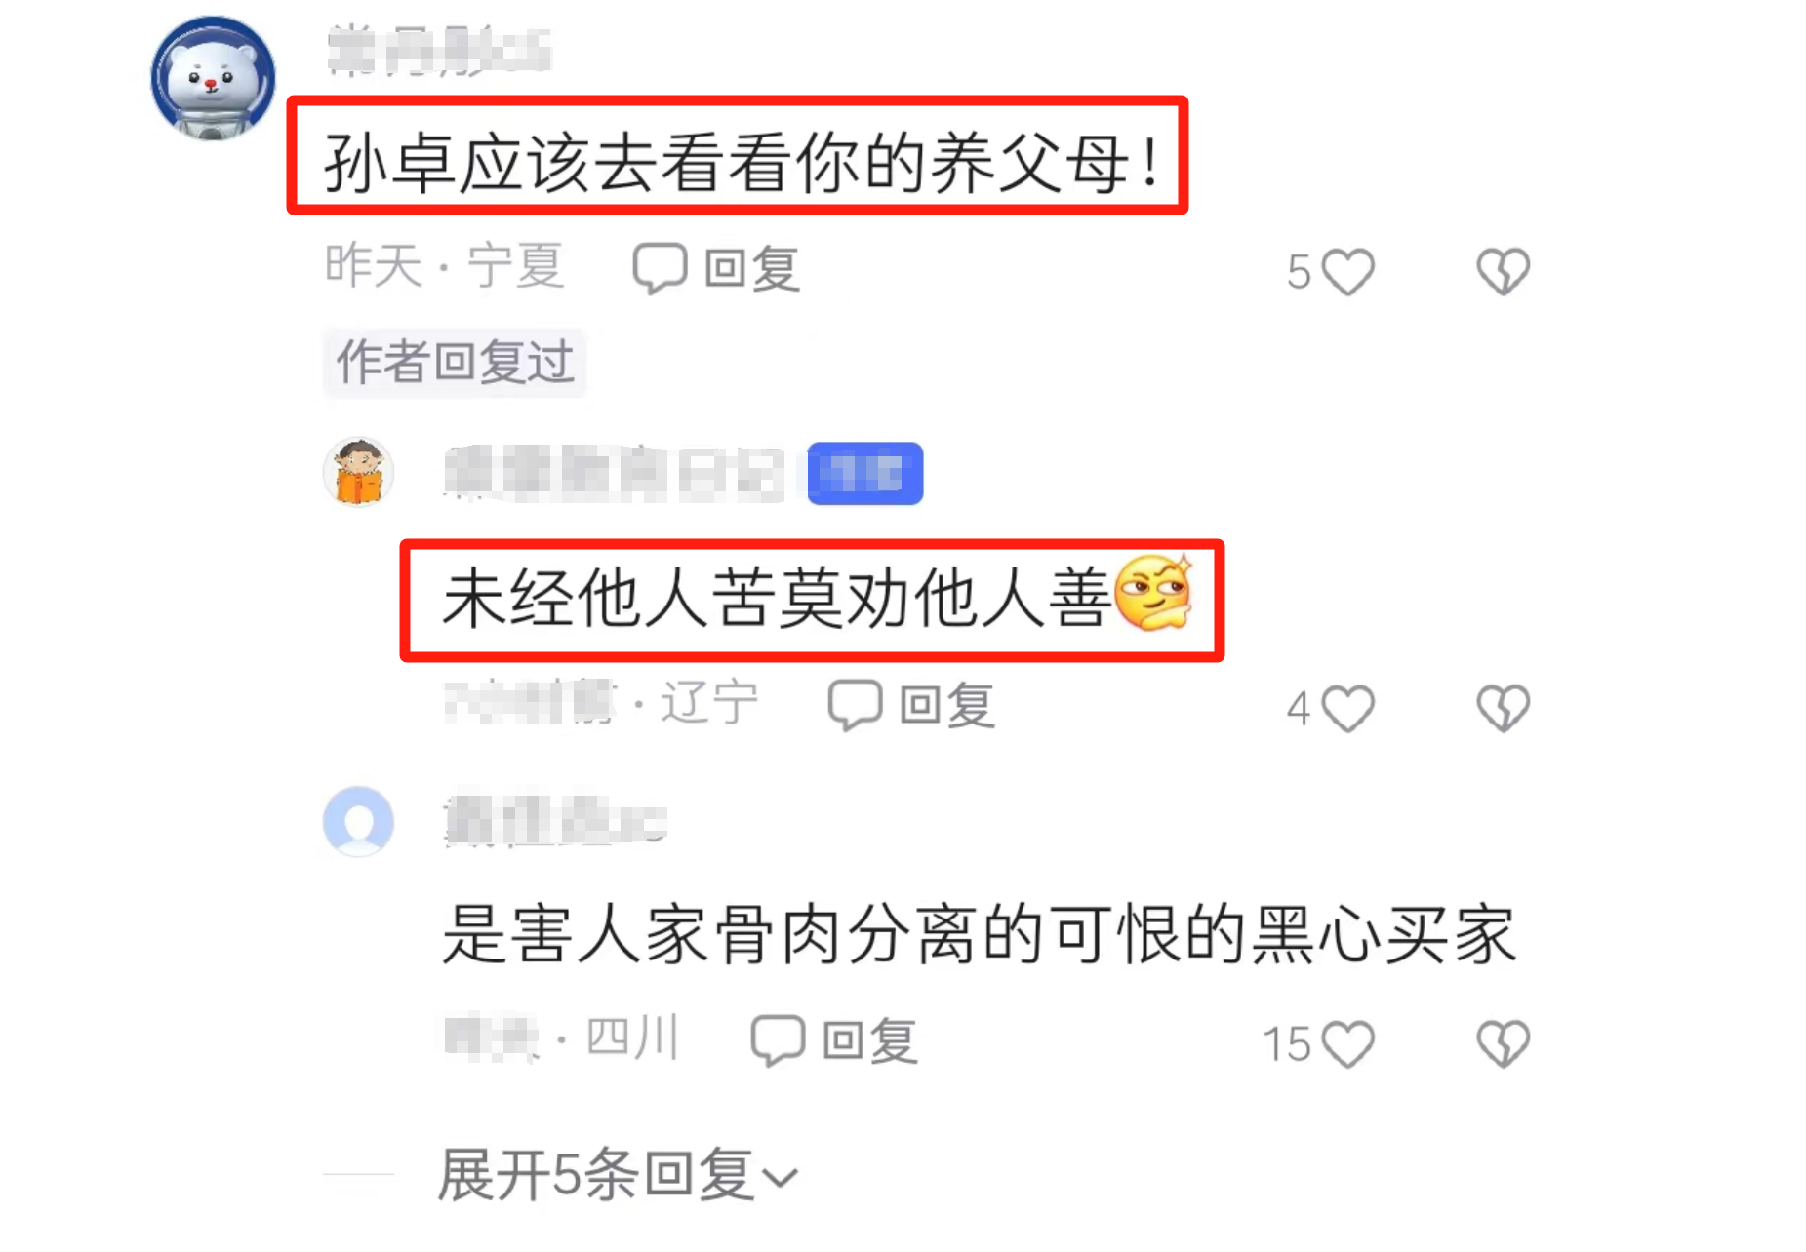1806x1252 pixels.
Task: Like the comment from Ningxia
Action: [1348, 272]
